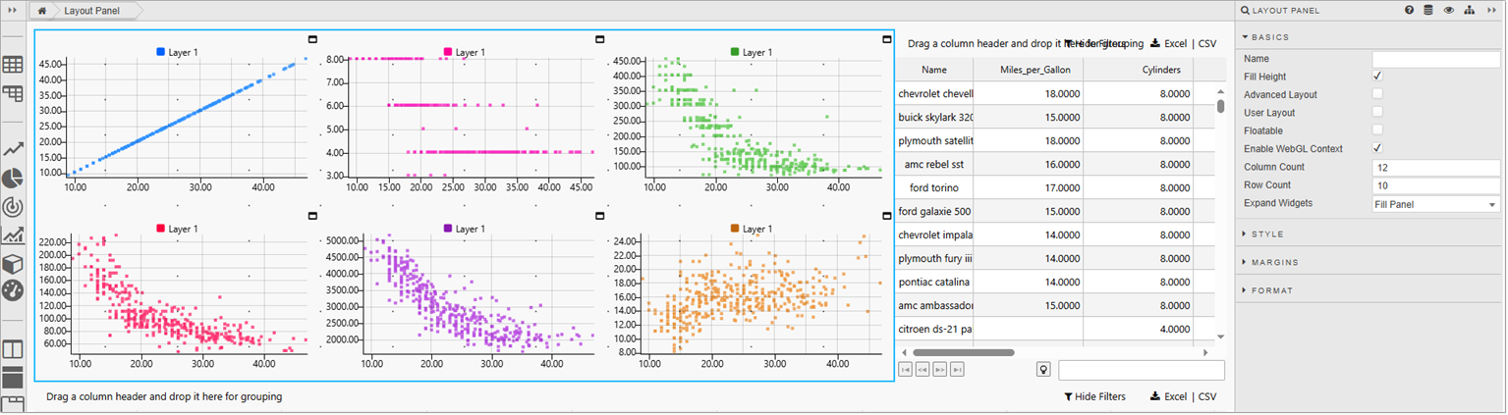Toggle the Fill Height checkbox

click(x=1377, y=77)
